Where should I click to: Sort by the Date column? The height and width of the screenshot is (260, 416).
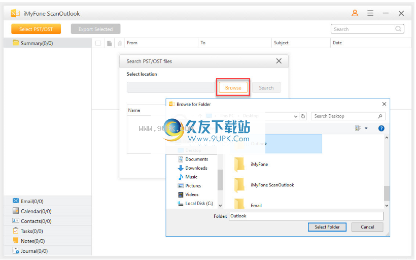click(371, 43)
